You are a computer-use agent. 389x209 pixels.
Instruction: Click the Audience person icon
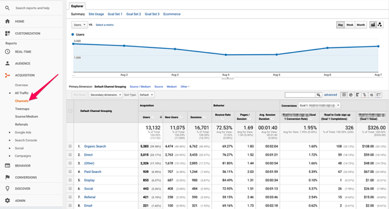(x=8, y=63)
